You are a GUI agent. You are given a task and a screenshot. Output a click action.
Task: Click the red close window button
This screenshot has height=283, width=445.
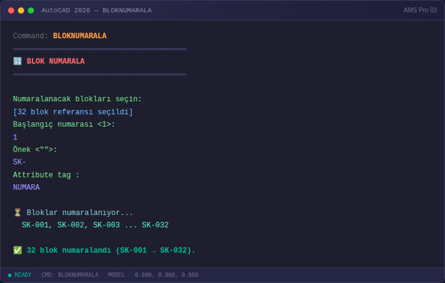coord(11,11)
